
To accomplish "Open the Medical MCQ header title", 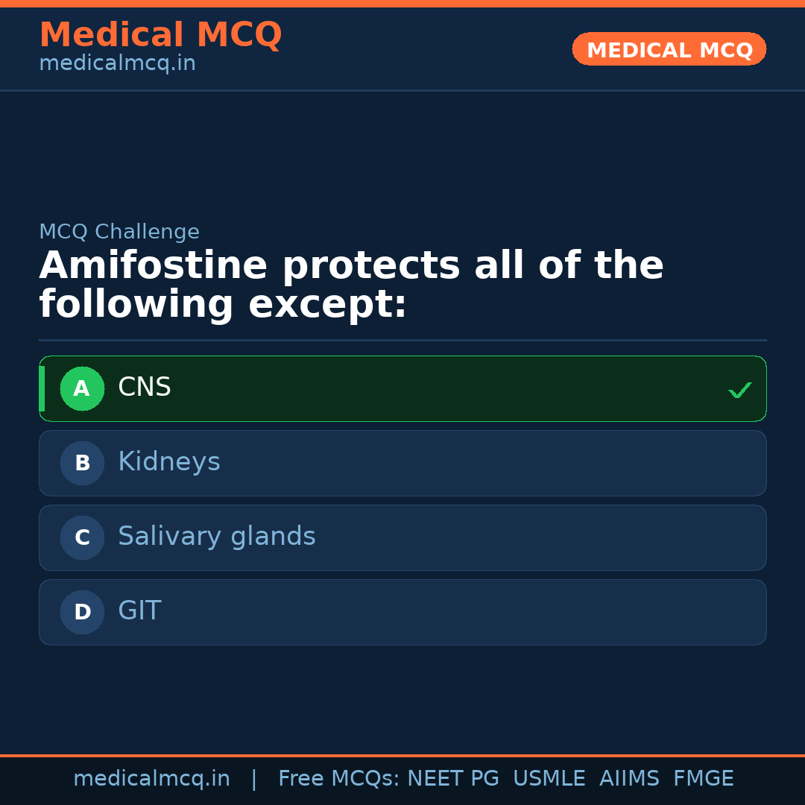I will 160,35.
